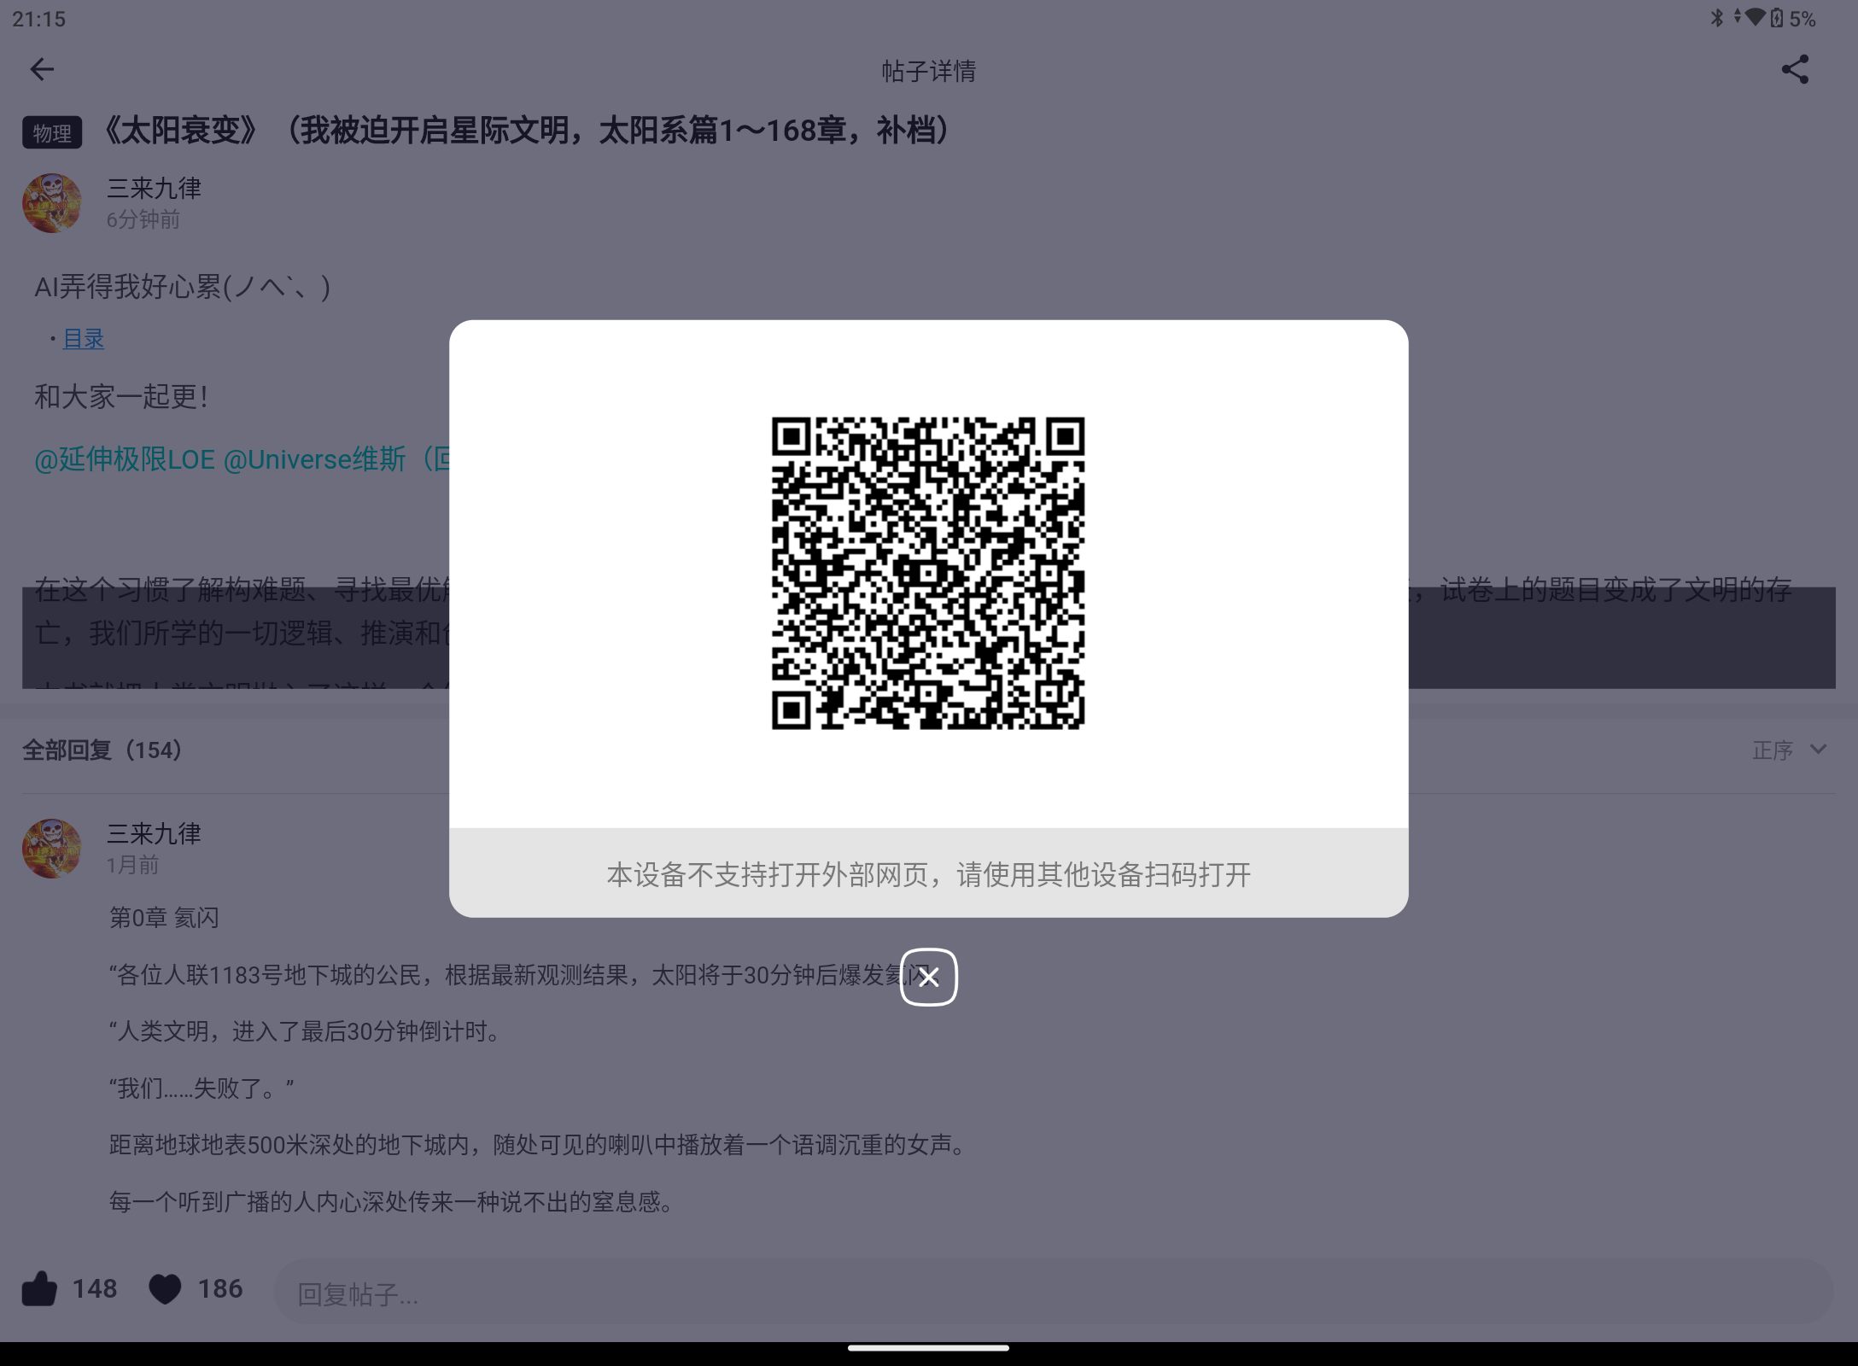Open the 正序 sort order dropdown
Screen dimensions: 1858x1366
(x=1774, y=750)
